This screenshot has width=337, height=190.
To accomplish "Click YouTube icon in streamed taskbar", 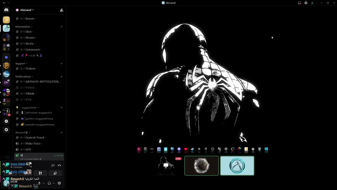I will pyautogui.click(x=186, y=149).
